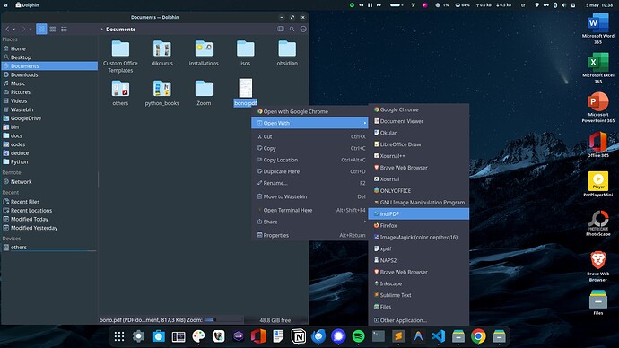This screenshot has width=619, height=348.
Task: Launch Notion from the dock
Action: [299, 336]
